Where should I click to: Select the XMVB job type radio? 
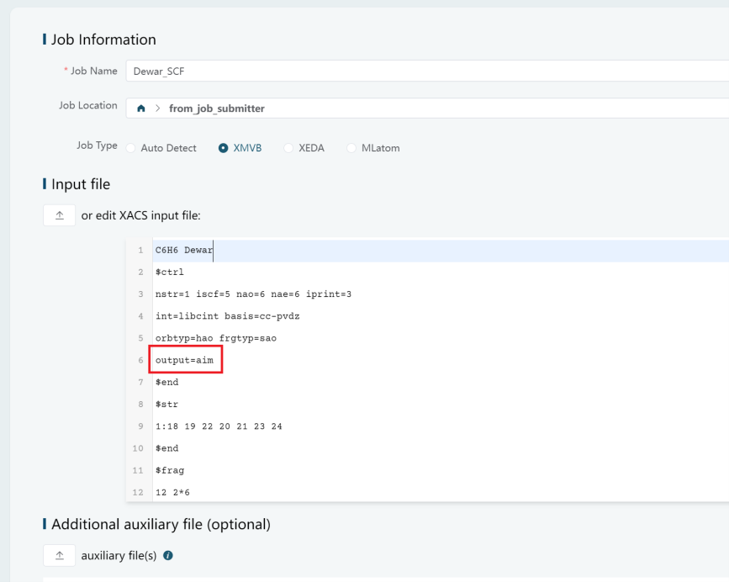[x=223, y=148]
